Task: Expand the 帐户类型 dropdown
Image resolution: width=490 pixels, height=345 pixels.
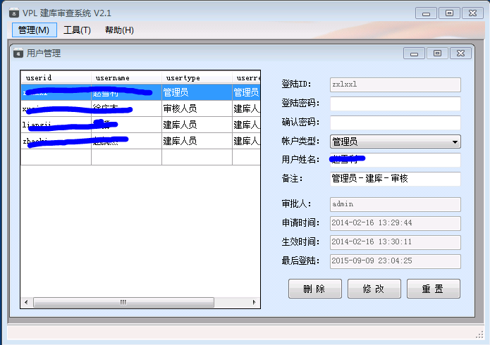Action: click(455, 142)
